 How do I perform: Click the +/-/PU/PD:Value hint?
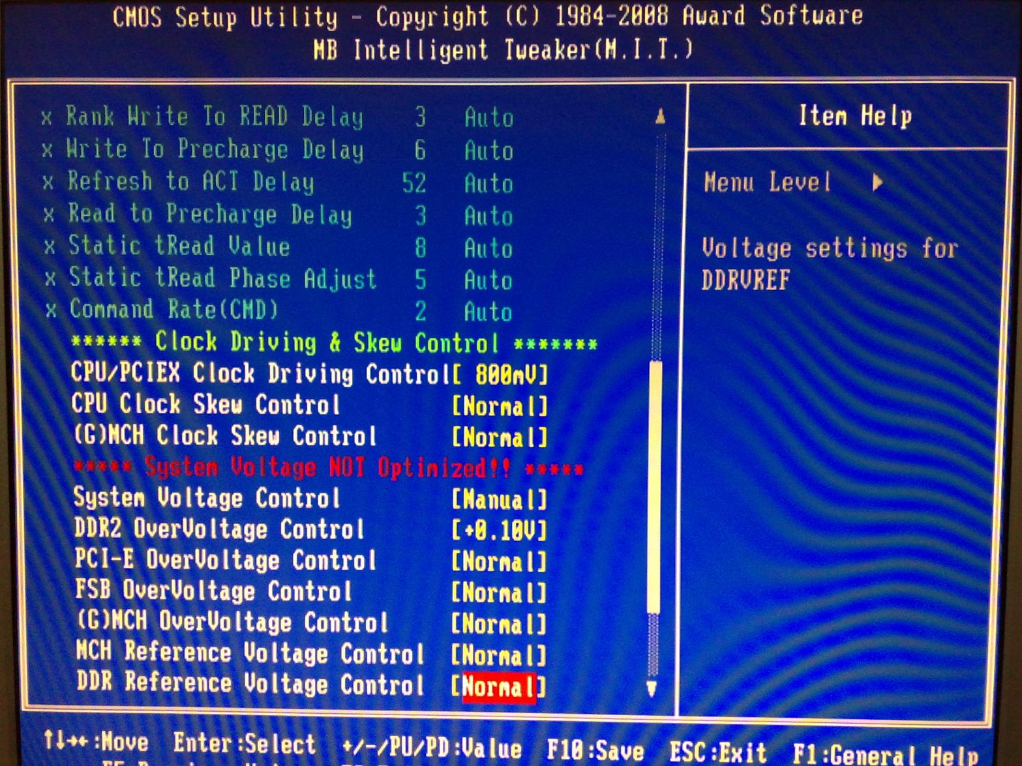432,748
